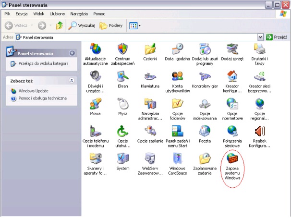Click Wyszukaj search button

[x=82, y=25]
